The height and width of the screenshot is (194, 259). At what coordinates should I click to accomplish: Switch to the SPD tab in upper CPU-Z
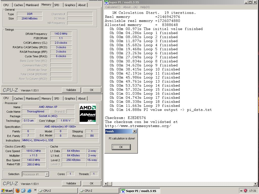57,5
